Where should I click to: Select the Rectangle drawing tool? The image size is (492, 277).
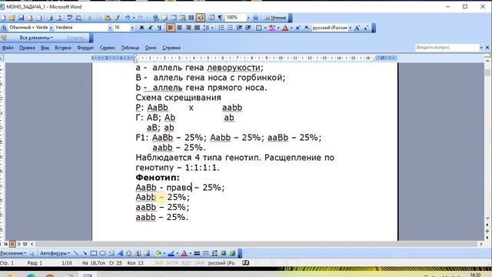coord(94,253)
